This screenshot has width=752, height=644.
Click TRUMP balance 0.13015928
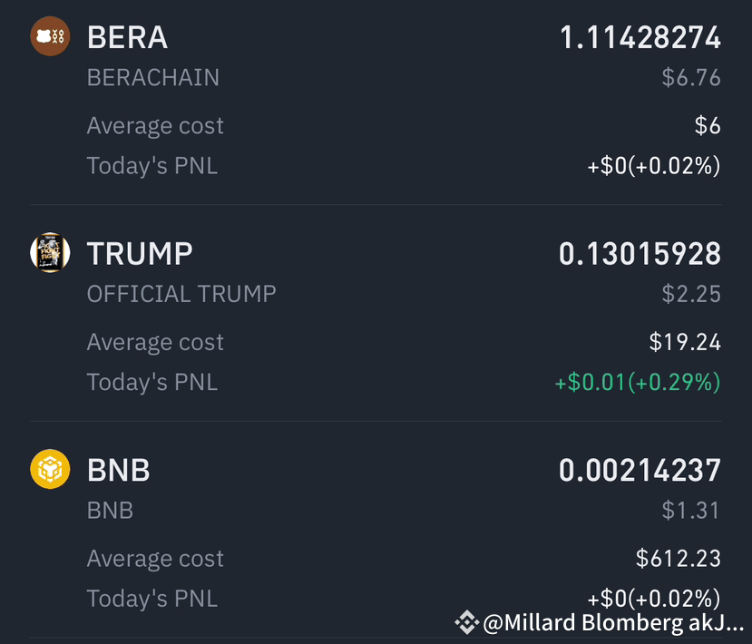[640, 254]
